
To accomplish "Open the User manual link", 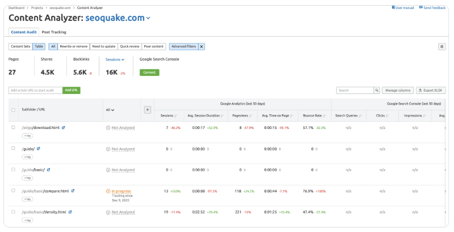I will (x=404, y=7).
